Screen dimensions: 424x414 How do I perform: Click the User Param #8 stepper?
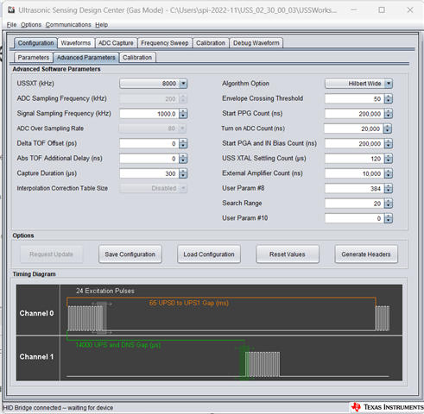[x=389, y=188]
